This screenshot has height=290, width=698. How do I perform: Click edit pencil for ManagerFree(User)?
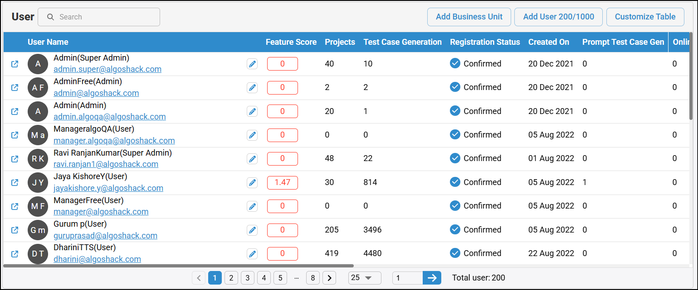tap(252, 206)
